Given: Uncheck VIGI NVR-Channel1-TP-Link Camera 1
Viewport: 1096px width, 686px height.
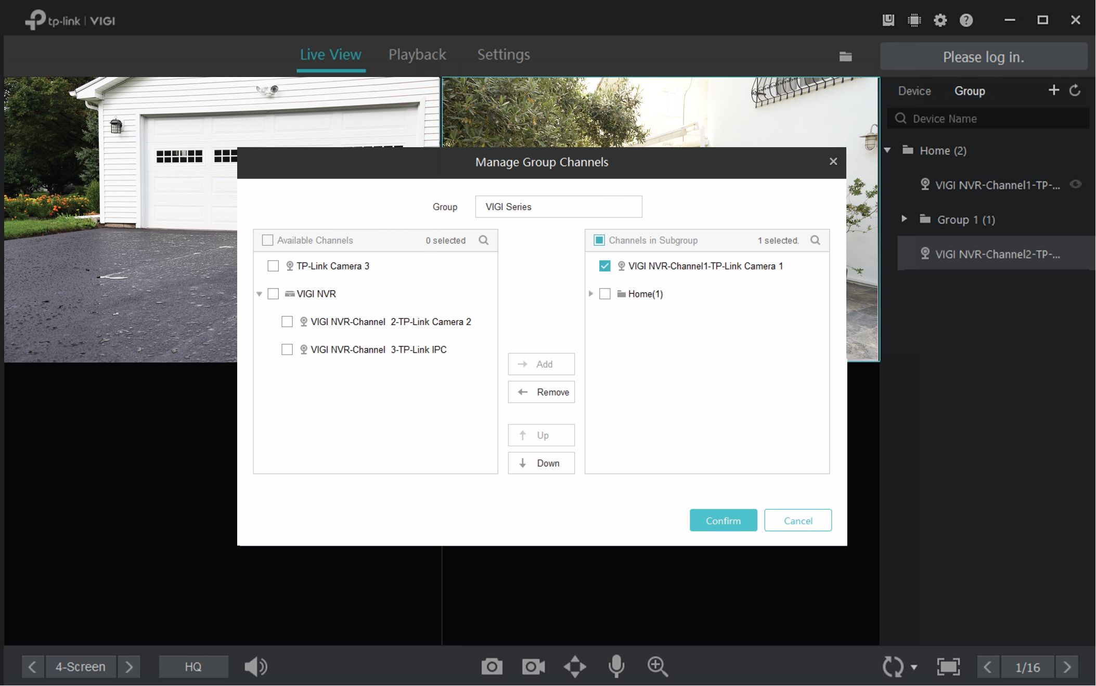Looking at the screenshot, I should (x=604, y=266).
